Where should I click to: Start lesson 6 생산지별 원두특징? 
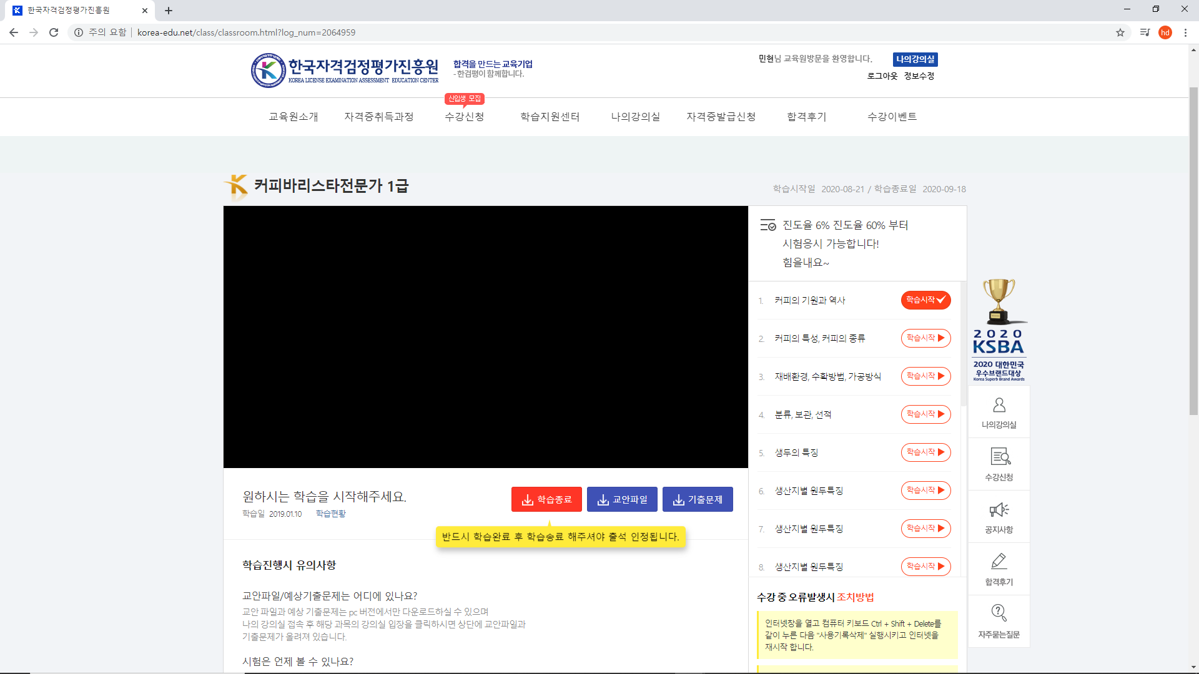925,491
